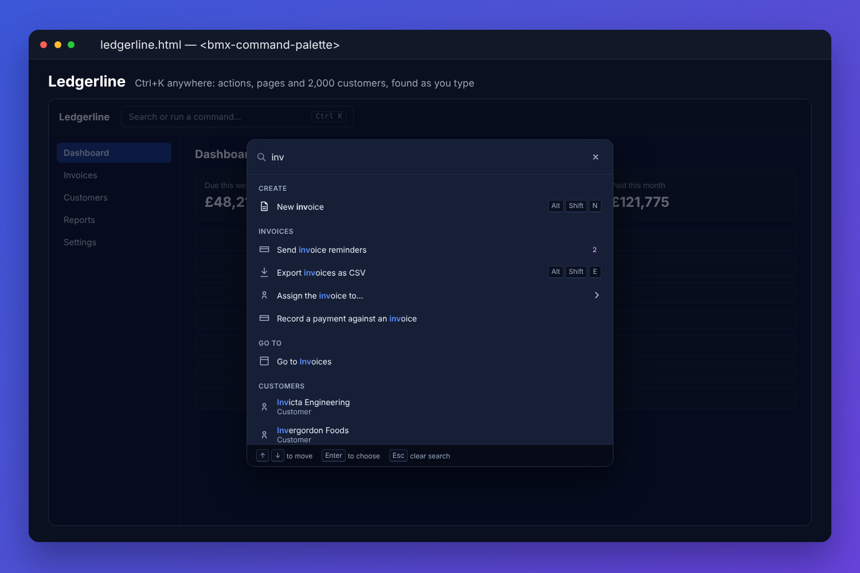The width and height of the screenshot is (860, 573).
Task: Click the reminders count badge showing 2
Action: [x=595, y=250]
